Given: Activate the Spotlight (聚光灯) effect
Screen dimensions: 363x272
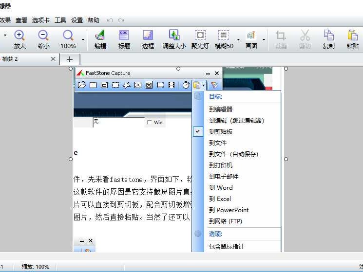Looking at the screenshot, I should 200,39.
